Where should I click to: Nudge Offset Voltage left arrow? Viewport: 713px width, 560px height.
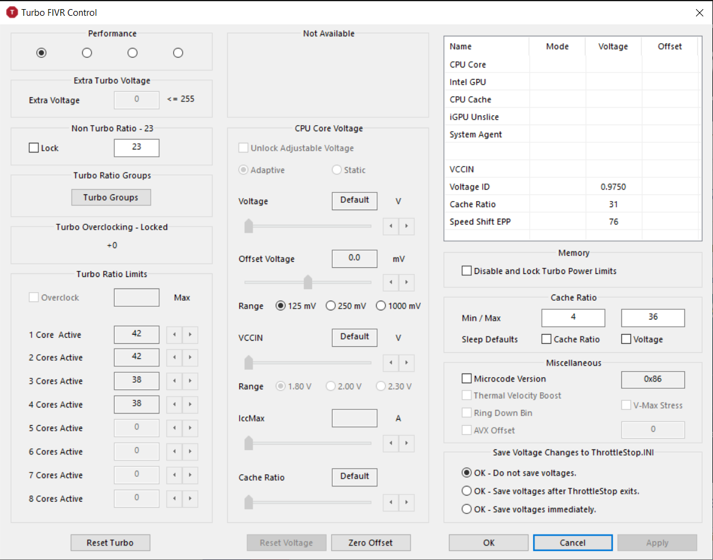click(x=391, y=282)
